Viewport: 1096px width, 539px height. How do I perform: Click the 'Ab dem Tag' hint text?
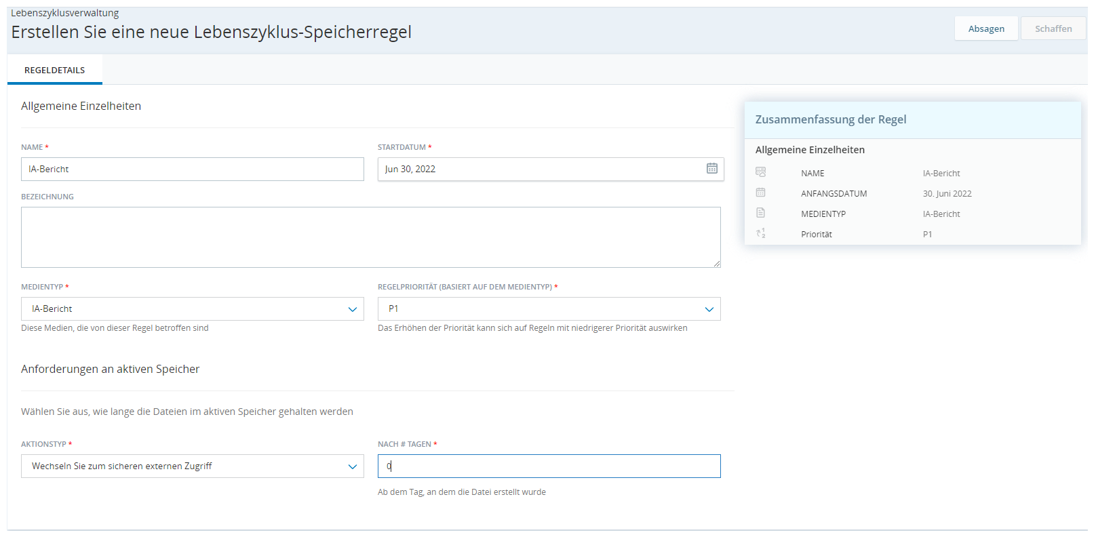(462, 492)
